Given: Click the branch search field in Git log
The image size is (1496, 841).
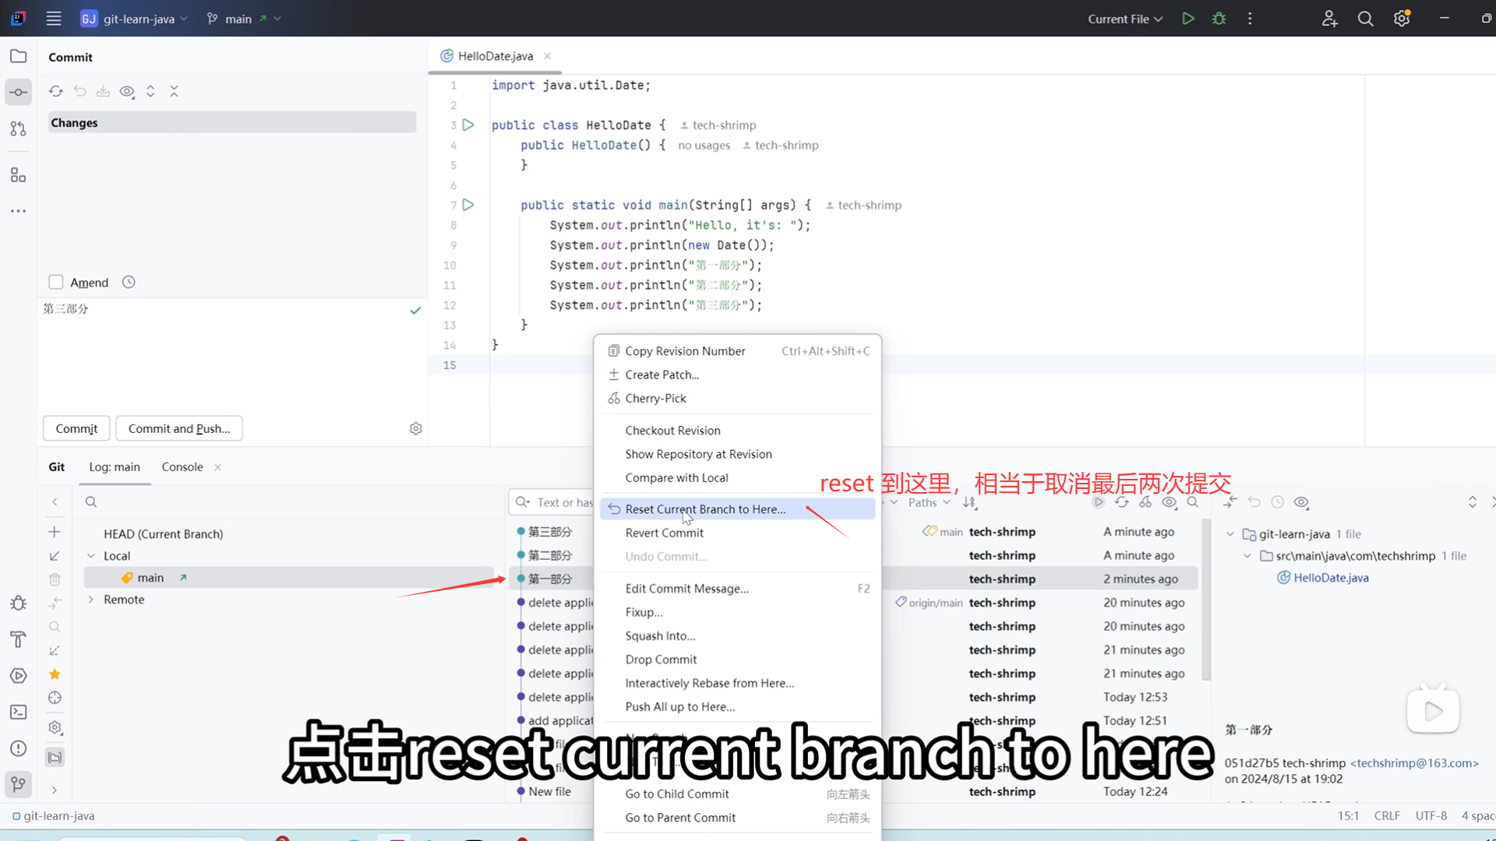Looking at the screenshot, I should point(288,502).
